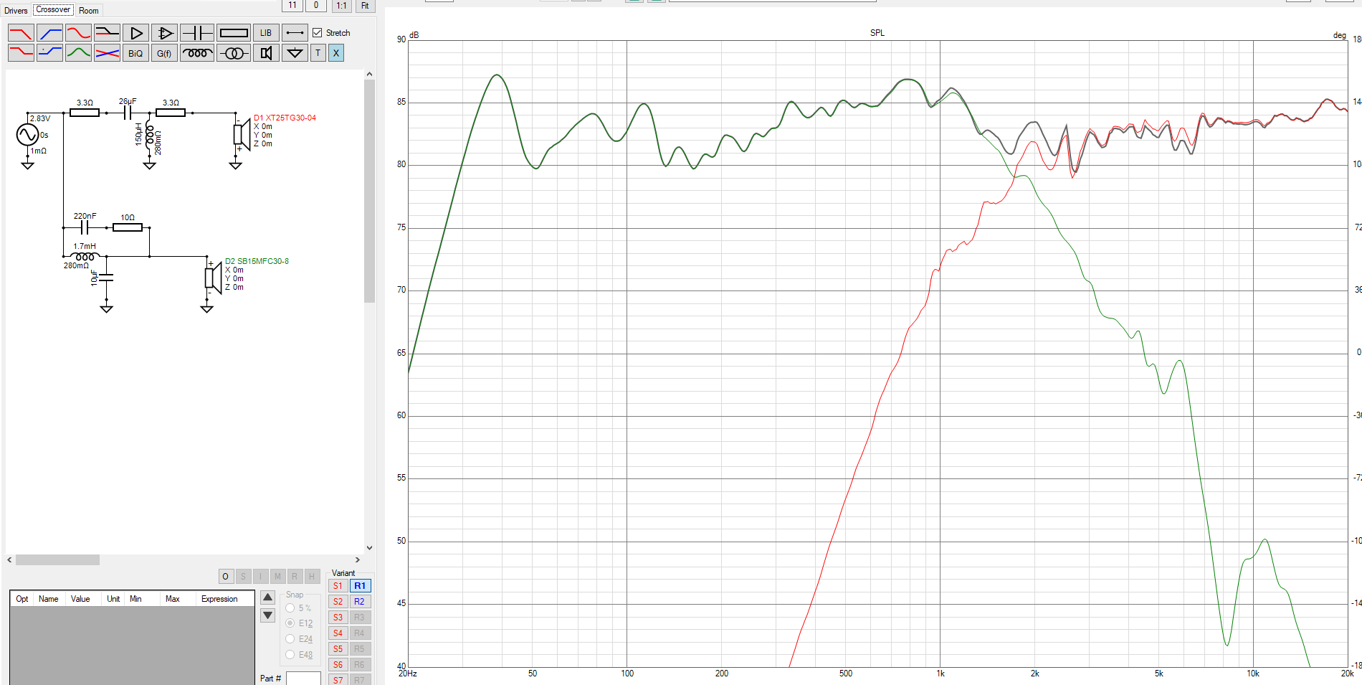Image resolution: width=1362 pixels, height=685 pixels.
Task: Insert red and blue crossed-lines filter block
Action: point(107,53)
